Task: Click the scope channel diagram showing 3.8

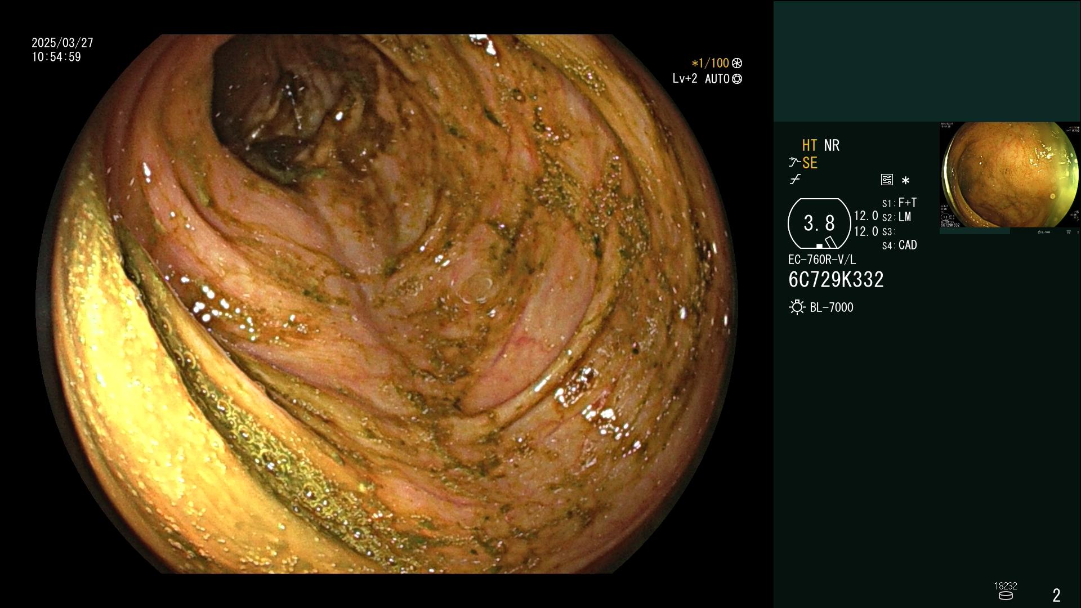Action: click(819, 223)
